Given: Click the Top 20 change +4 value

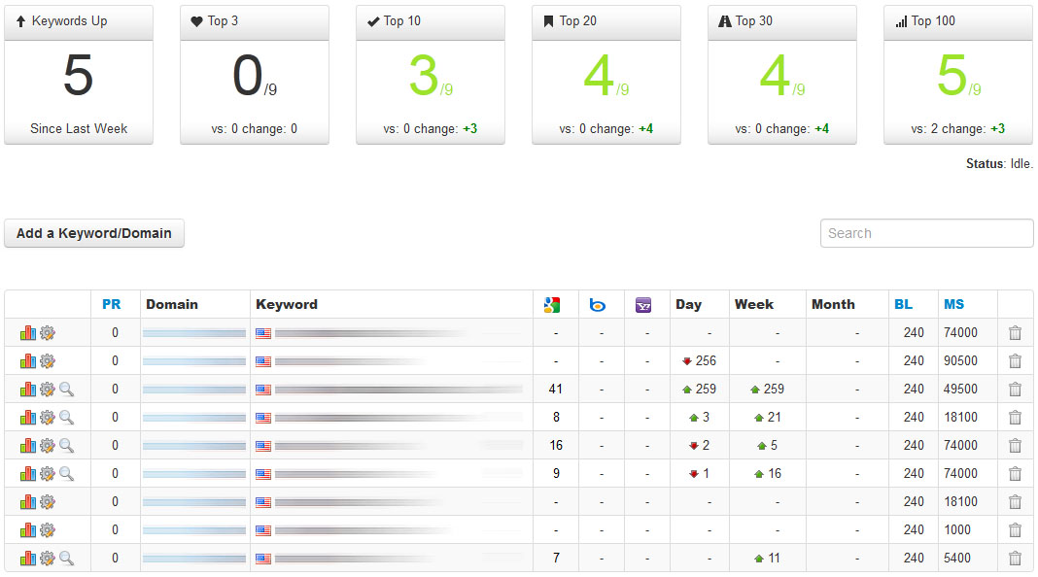Looking at the screenshot, I should [645, 129].
